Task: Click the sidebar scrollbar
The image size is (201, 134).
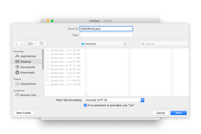Action: point(43,60)
